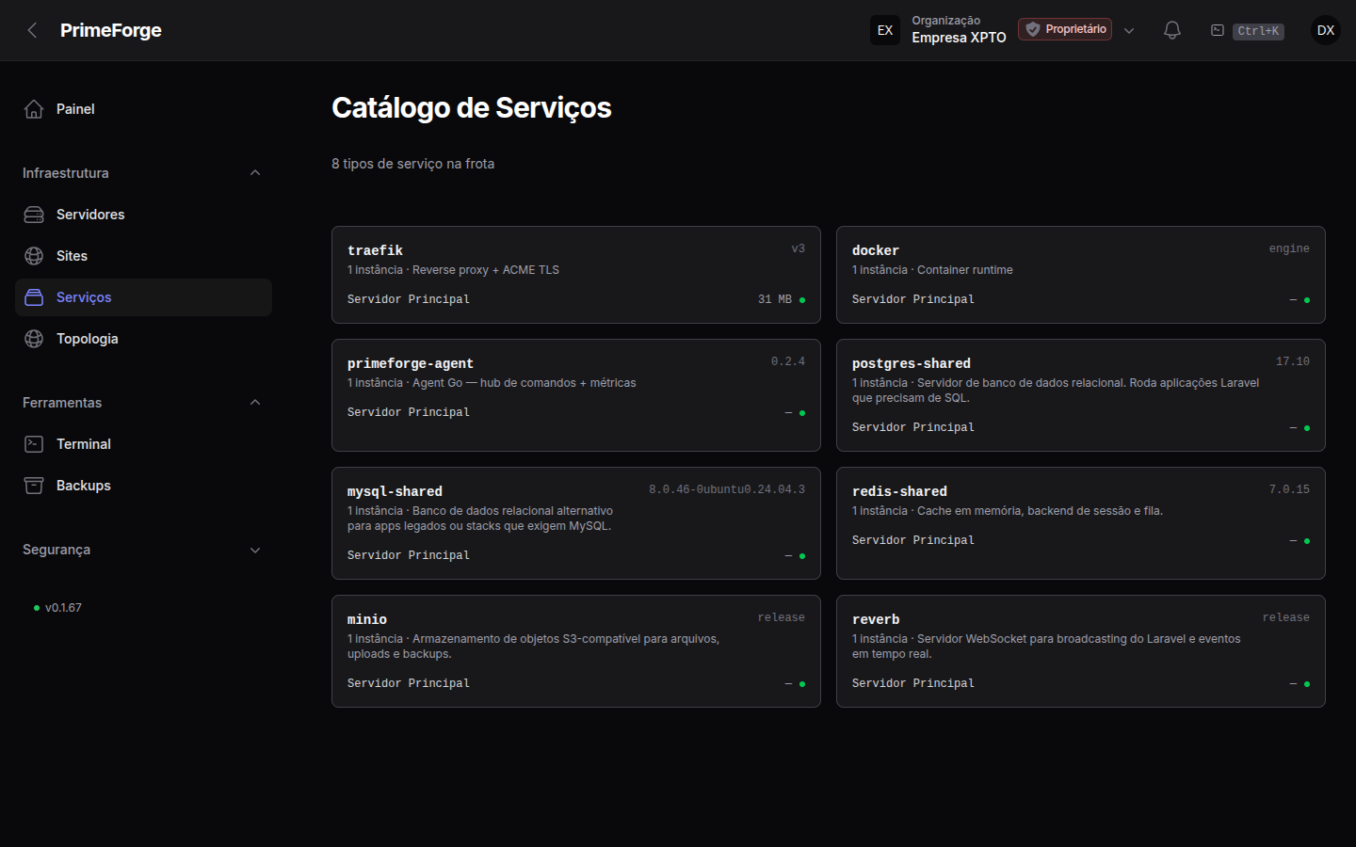Viewport: 1356px width, 847px height.
Task: Click the EX organization avatar
Action: coord(885,30)
